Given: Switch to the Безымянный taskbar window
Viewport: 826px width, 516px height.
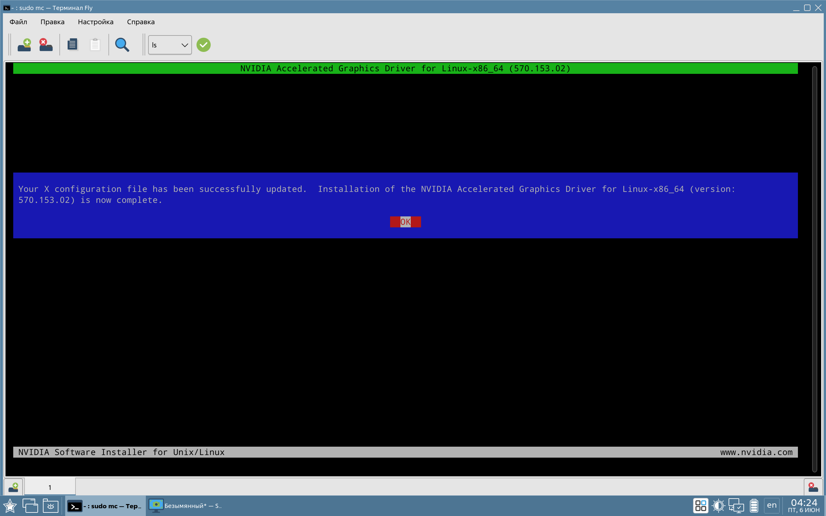Looking at the screenshot, I should pos(186,506).
